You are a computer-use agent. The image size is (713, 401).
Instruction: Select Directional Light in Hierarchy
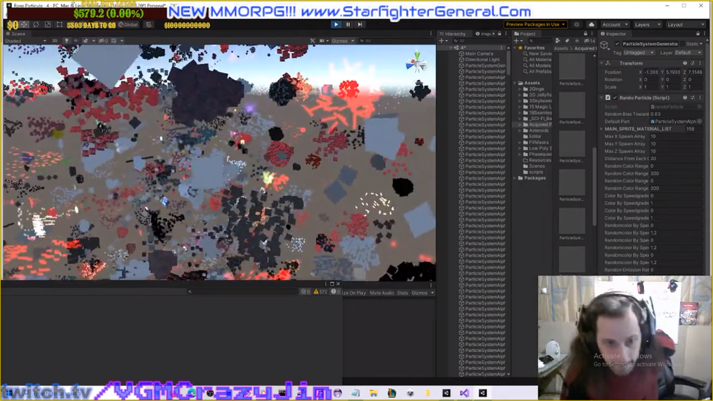(482, 60)
